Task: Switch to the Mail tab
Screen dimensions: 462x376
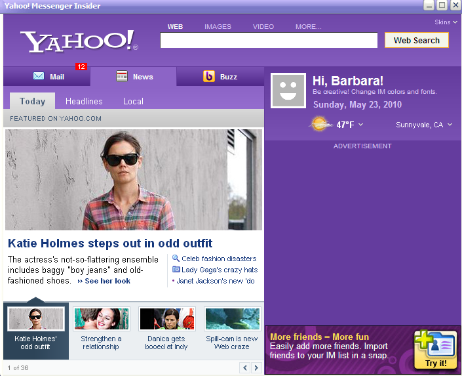Action: point(47,76)
